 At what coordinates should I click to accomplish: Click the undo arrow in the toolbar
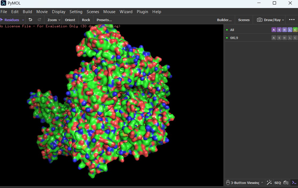[30, 20]
